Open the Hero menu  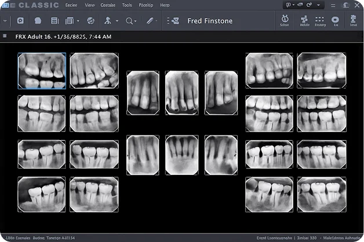(x=165, y=5)
